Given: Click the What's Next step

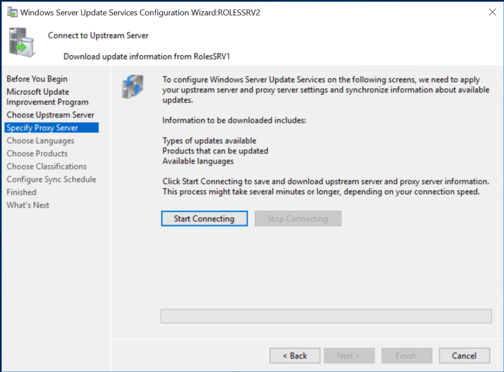Looking at the screenshot, I should 28,205.
